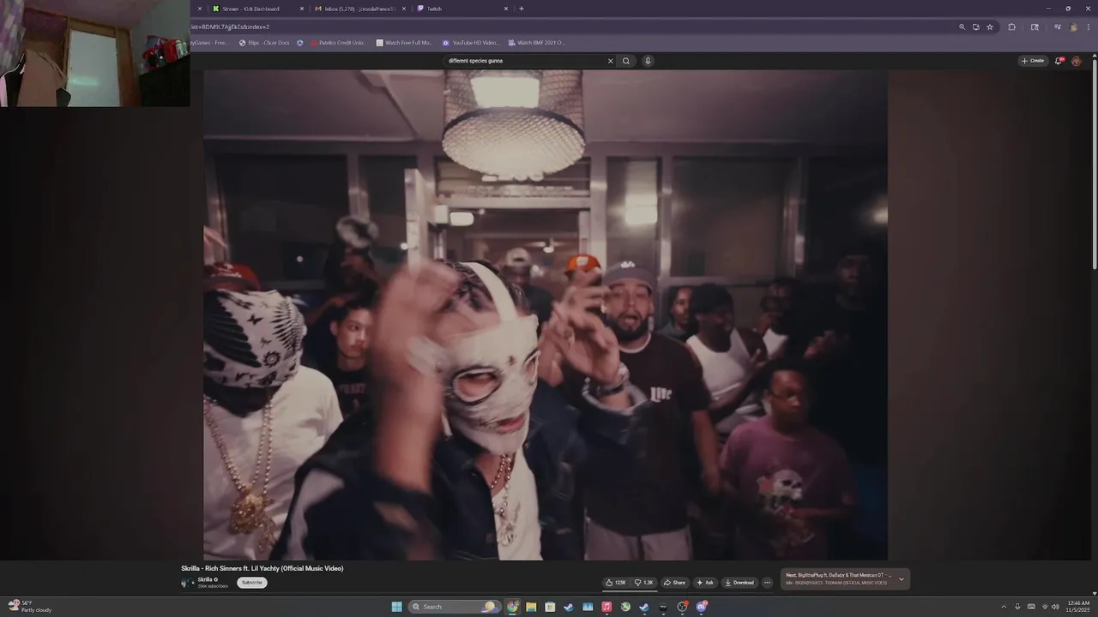Click the webcam overlay thumbnail

pyautogui.click(x=94, y=53)
